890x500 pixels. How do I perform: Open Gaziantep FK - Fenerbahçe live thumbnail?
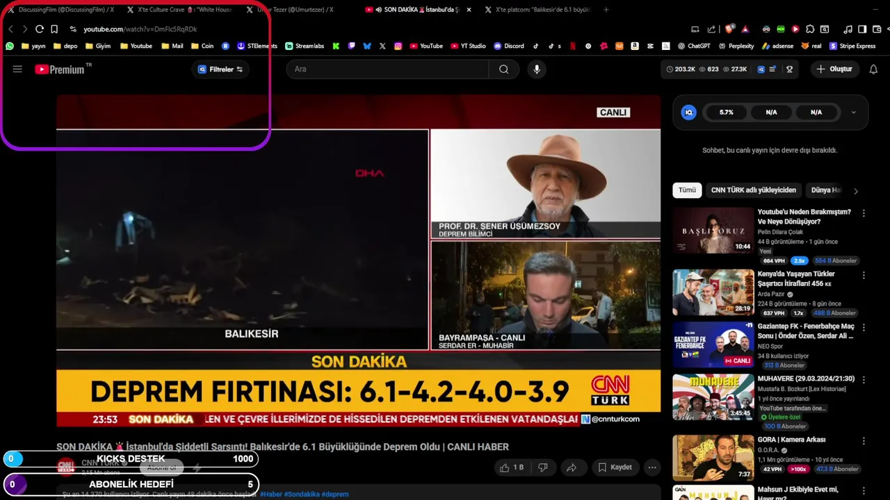(x=713, y=344)
